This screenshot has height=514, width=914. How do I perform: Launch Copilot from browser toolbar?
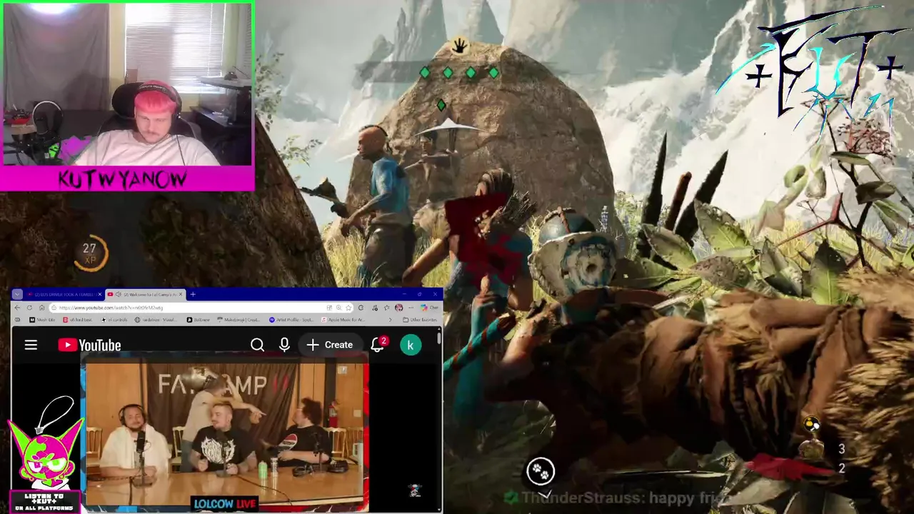pos(429,308)
